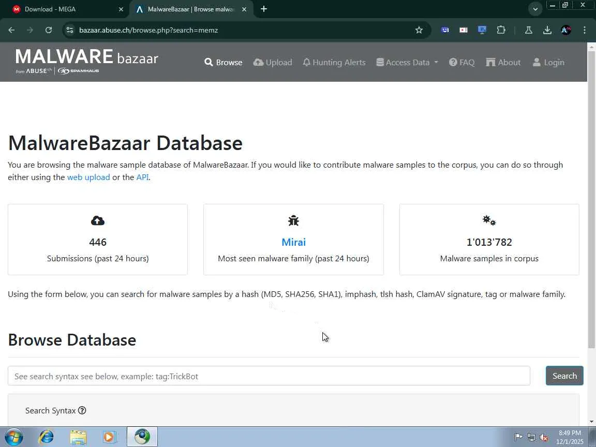596x447 pixels.
Task: Follow the API link
Action: point(142,177)
